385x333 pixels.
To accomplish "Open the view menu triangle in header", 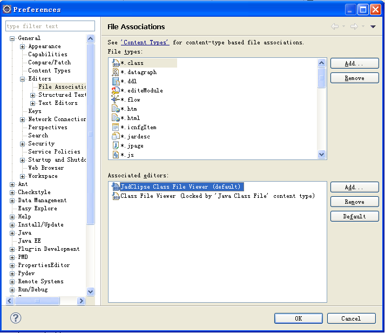I will [x=373, y=26].
